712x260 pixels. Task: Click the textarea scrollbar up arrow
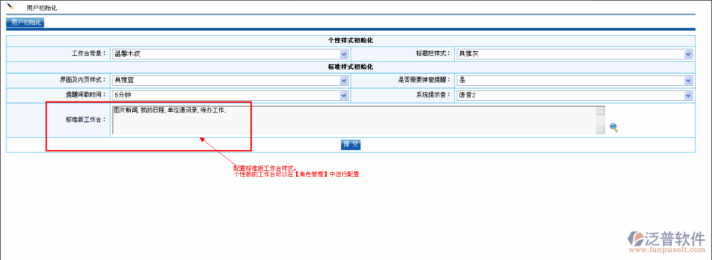(600, 111)
